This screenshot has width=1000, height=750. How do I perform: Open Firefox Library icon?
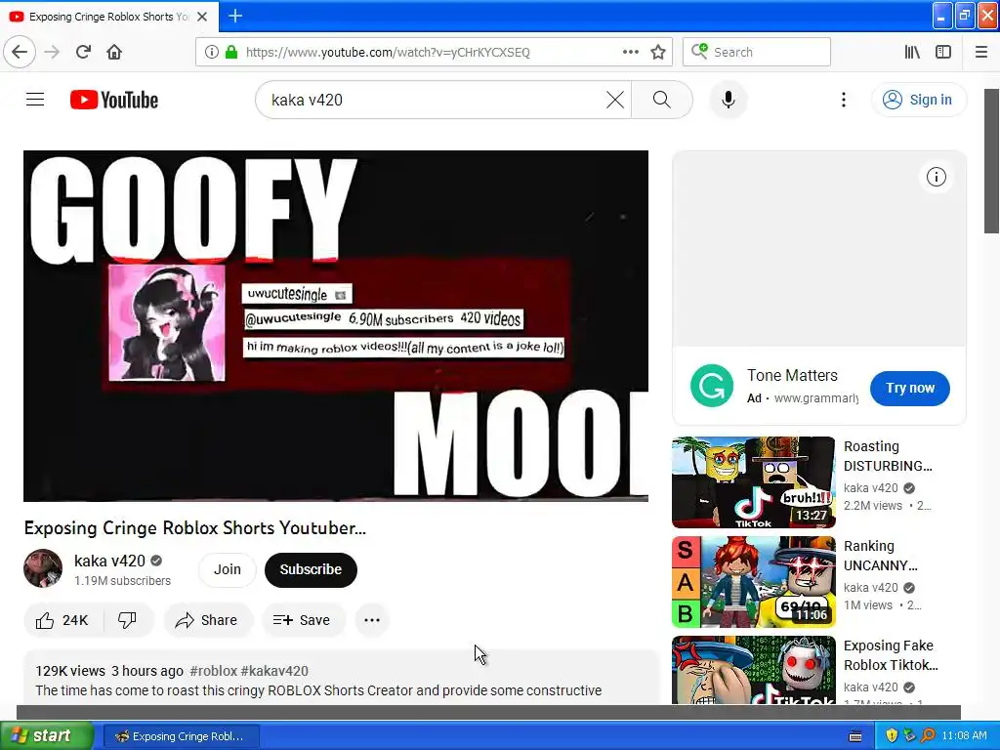912,52
